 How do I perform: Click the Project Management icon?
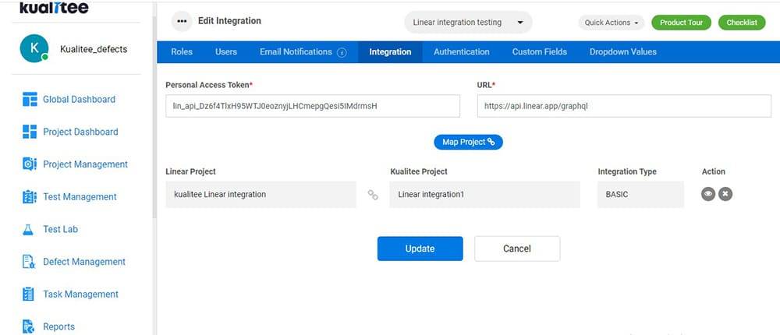(30, 164)
